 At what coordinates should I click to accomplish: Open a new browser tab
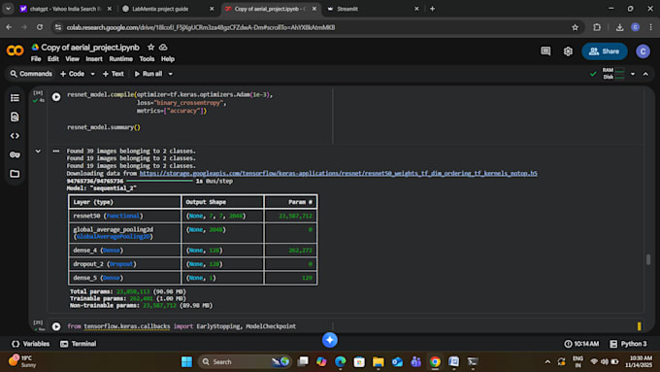(432, 9)
